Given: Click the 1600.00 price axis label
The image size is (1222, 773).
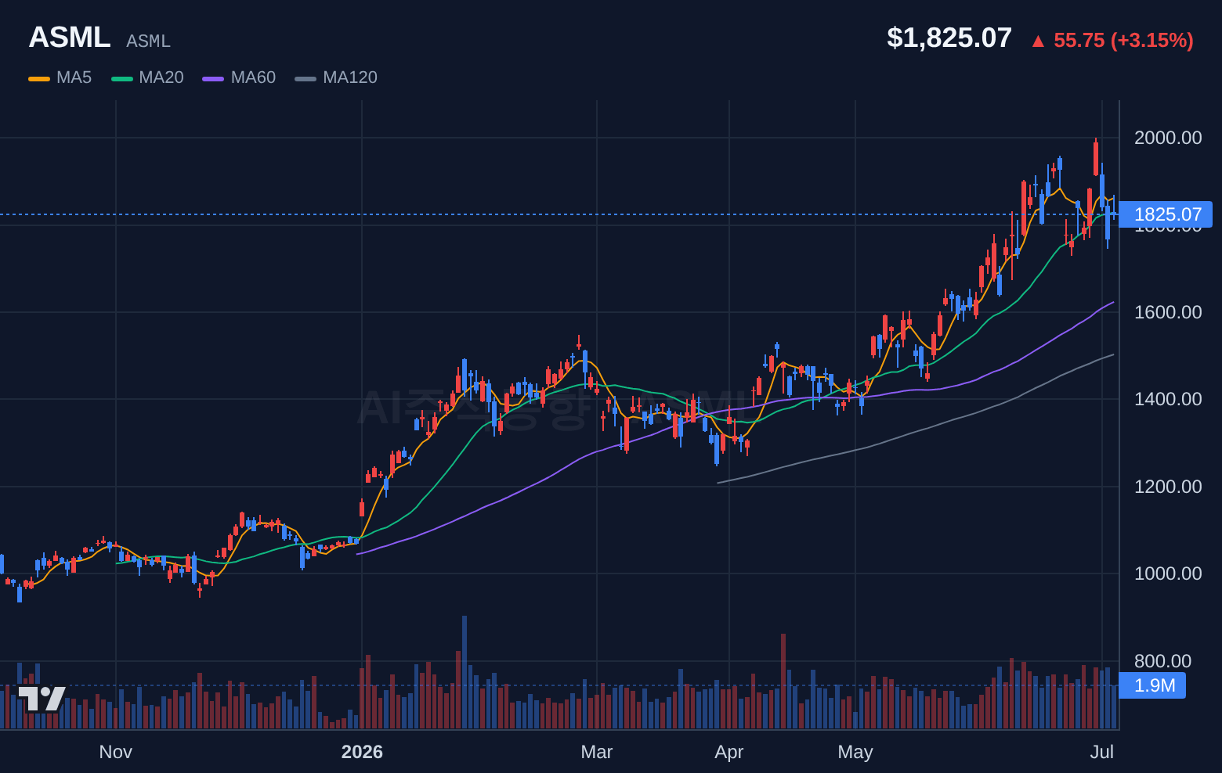Looking at the screenshot, I should [1168, 312].
